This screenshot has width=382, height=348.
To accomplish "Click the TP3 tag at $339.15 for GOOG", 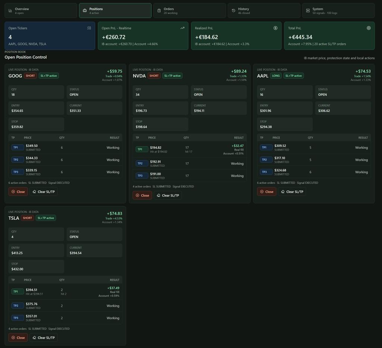I will (x=18, y=172).
